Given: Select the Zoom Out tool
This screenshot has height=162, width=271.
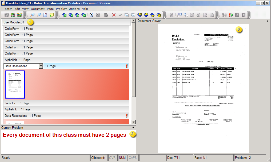Looking at the screenshot, I should click(39, 15).
